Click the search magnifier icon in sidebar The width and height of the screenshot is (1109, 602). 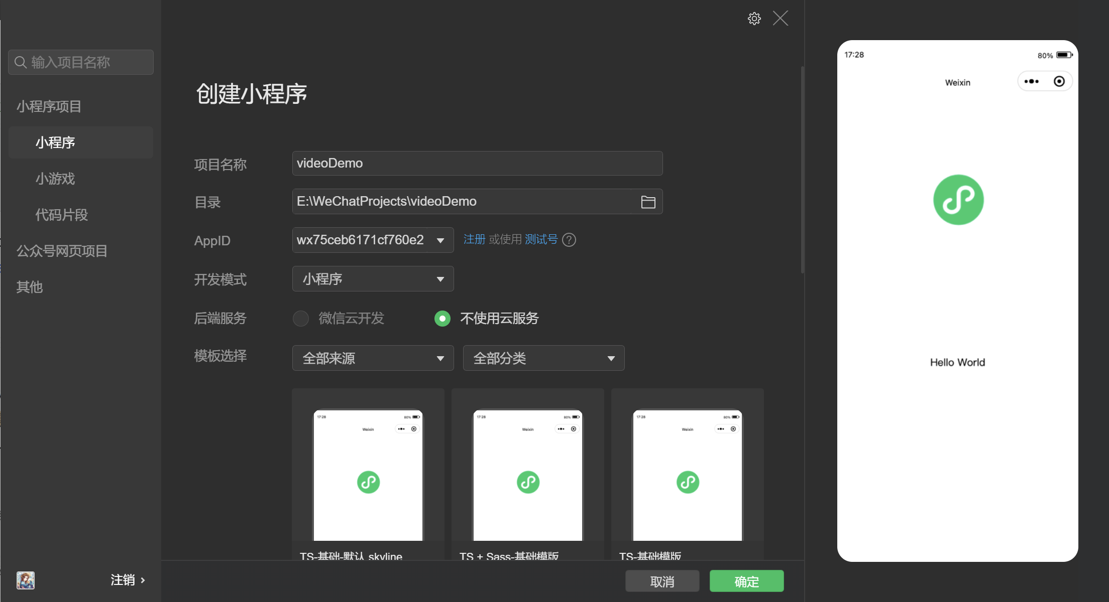click(x=21, y=62)
